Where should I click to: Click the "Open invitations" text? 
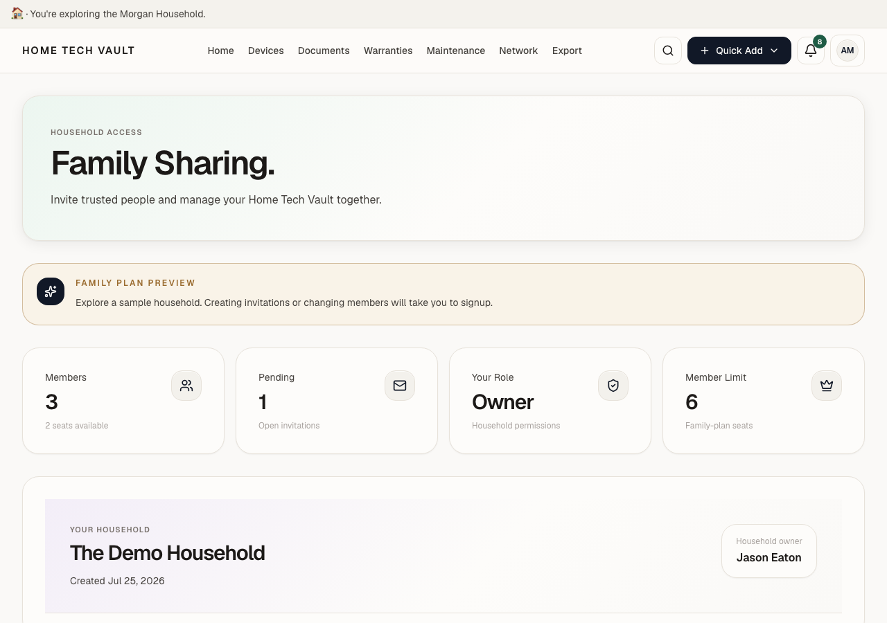tap(289, 426)
